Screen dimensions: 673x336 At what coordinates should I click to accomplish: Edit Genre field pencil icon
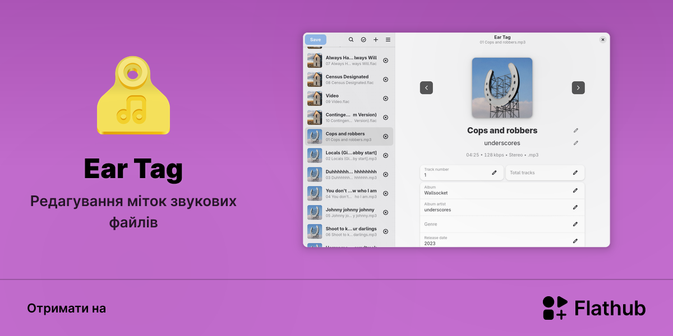pos(575,224)
